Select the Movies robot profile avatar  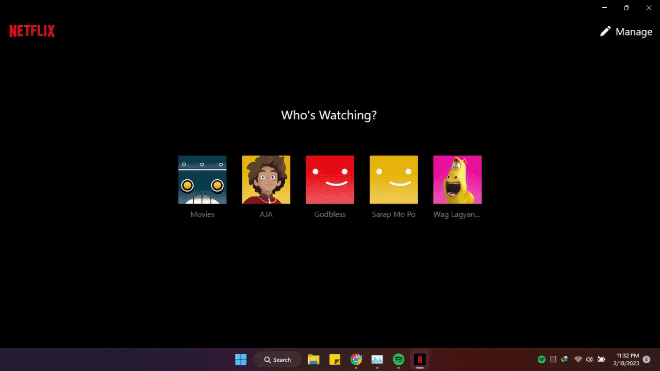202,180
